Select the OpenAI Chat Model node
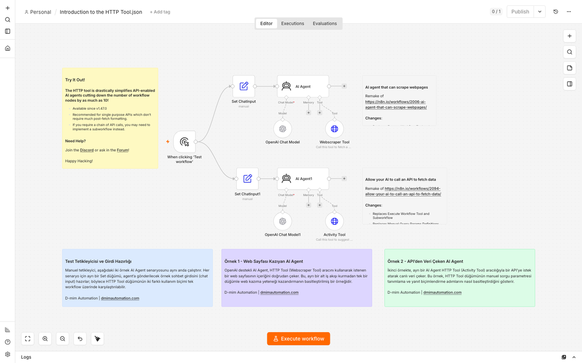 pos(283,129)
